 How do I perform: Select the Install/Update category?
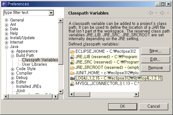(x=22, y=38)
